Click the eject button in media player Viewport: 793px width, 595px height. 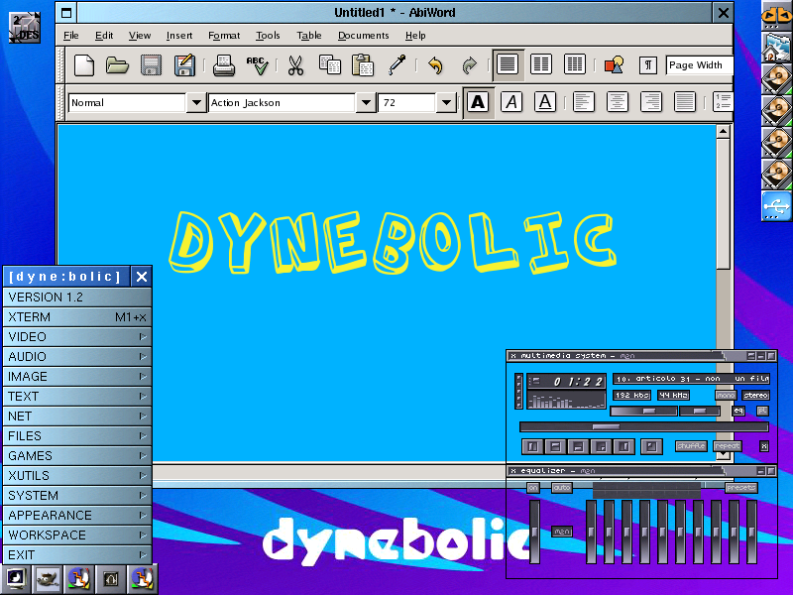[651, 446]
